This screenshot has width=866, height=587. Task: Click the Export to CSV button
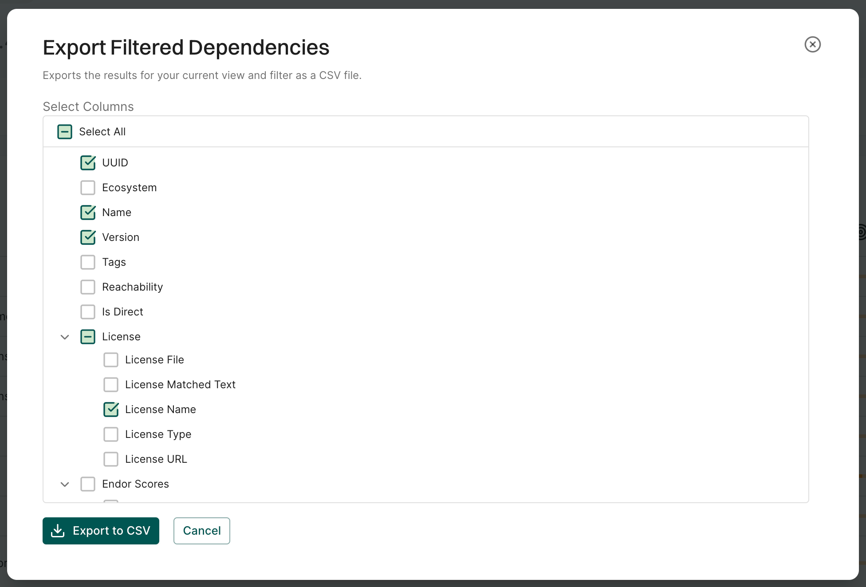pyautogui.click(x=101, y=531)
